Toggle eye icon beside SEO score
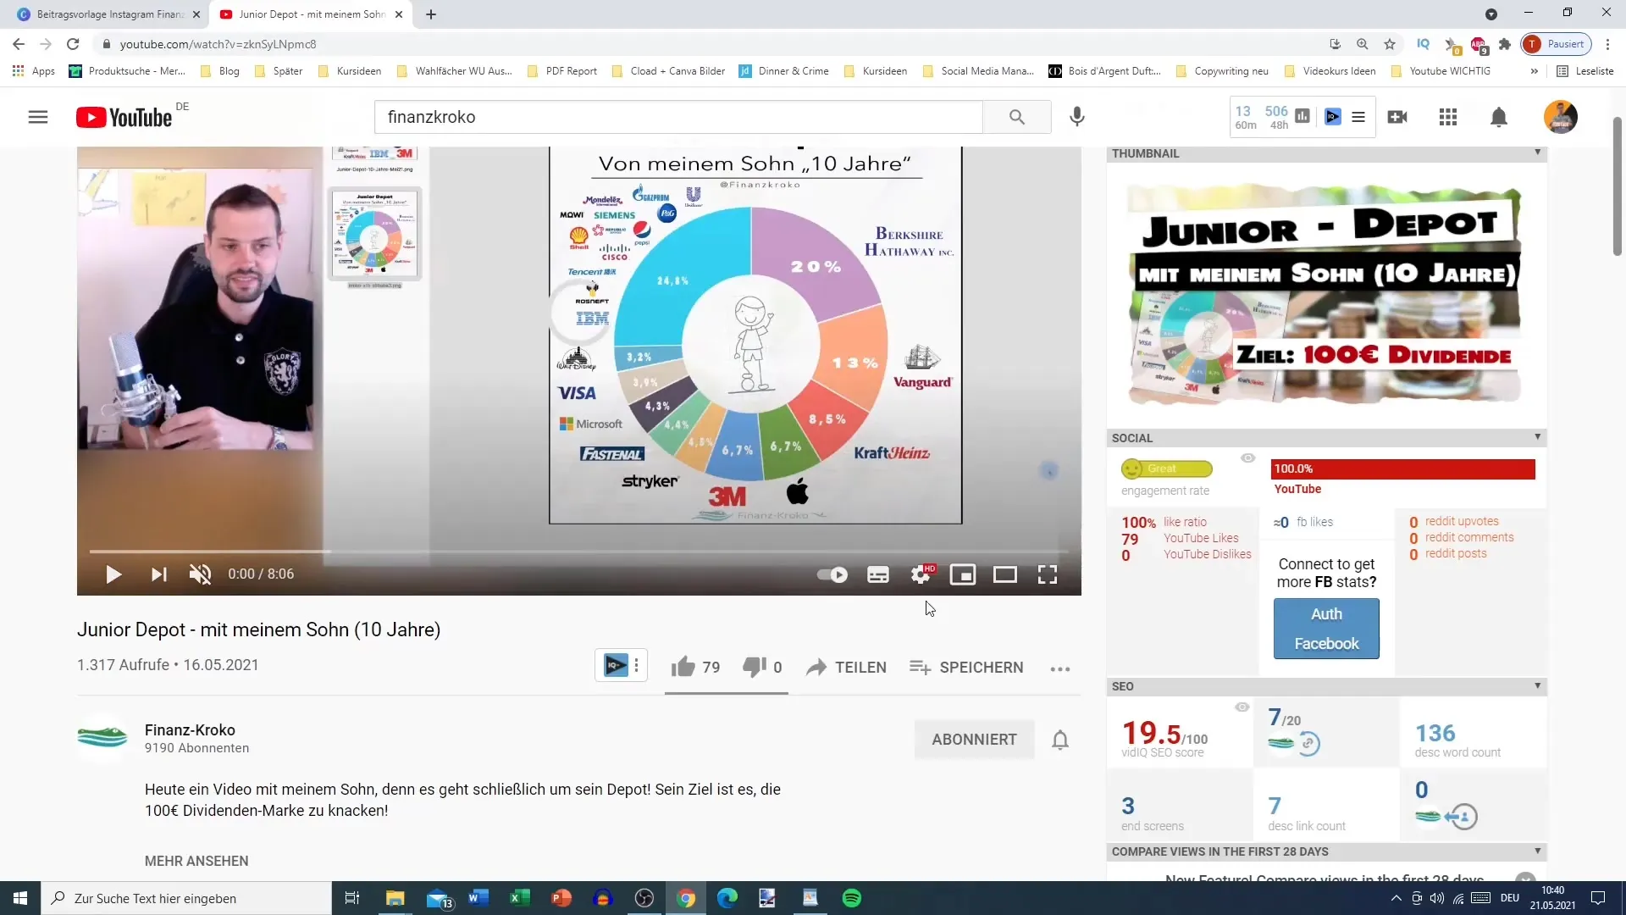Image resolution: width=1626 pixels, height=915 pixels. pyautogui.click(x=1242, y=707)
